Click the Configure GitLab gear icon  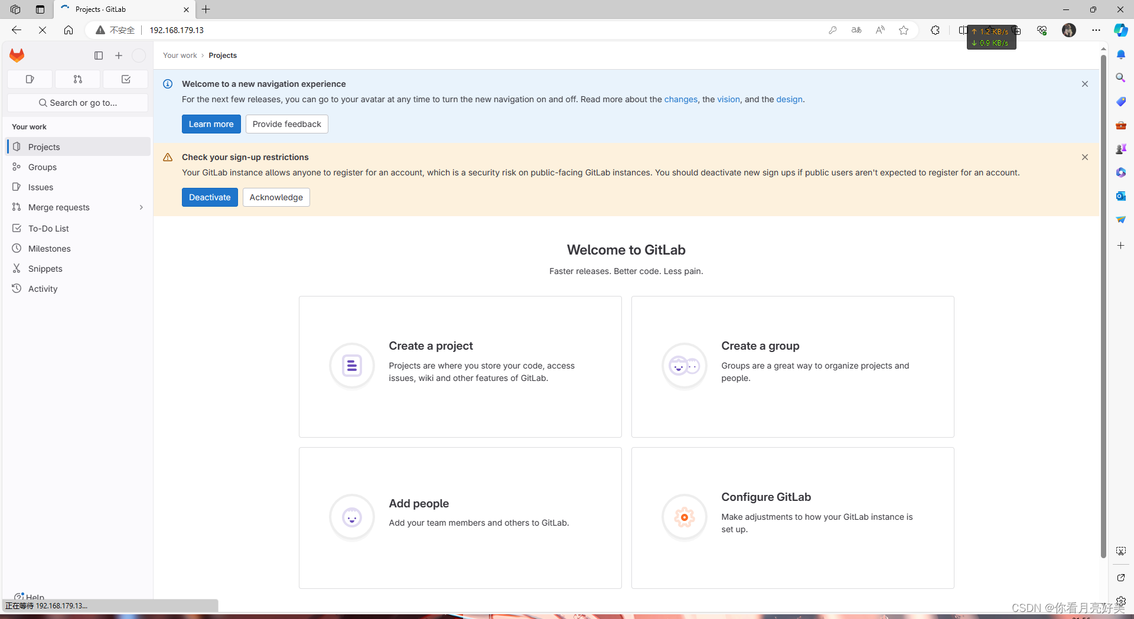(x=685, y=517)
